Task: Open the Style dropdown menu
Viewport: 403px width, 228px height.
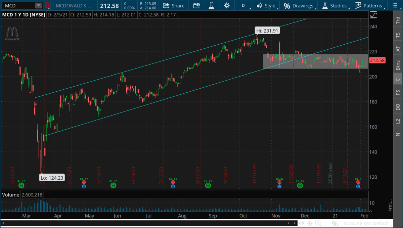Action: [266, 5]
